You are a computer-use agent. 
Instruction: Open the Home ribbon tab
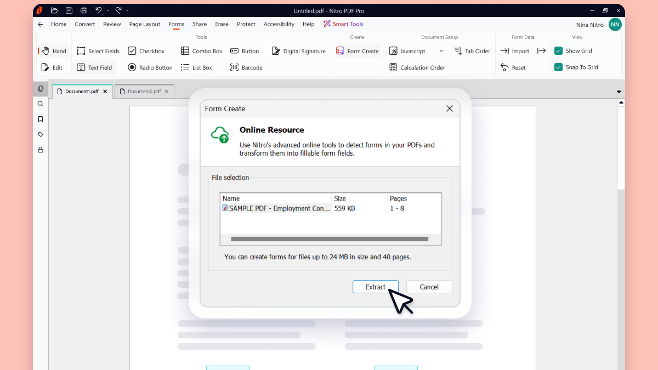[x=59, y=24]
